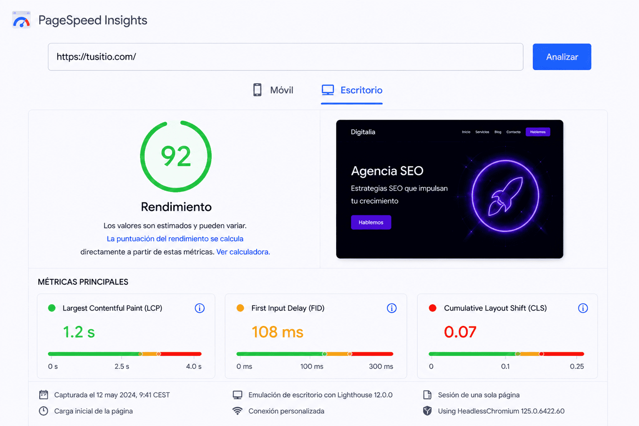Click the rocket graphic in the site preview

click(505, 196)
